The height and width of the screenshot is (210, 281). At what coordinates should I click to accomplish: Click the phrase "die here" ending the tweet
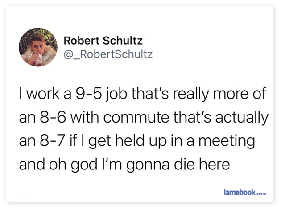(x=202, y=164)
